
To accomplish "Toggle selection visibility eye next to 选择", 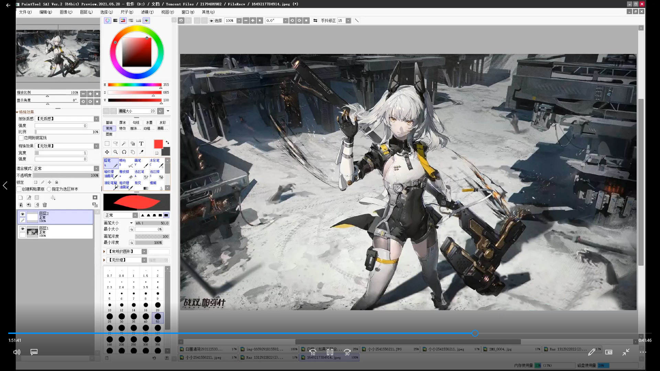I will [x=211, y=21].
